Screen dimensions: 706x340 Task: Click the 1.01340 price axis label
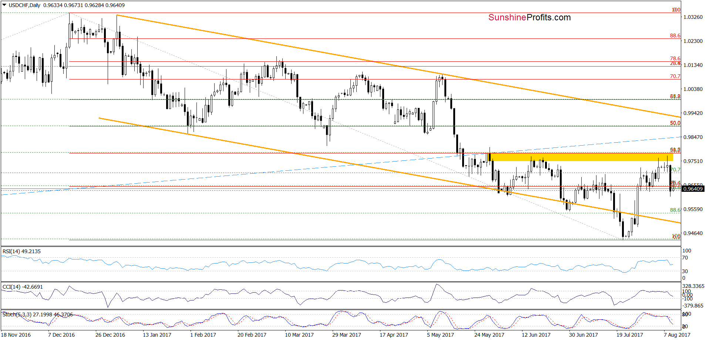click(x=693, y=65)
